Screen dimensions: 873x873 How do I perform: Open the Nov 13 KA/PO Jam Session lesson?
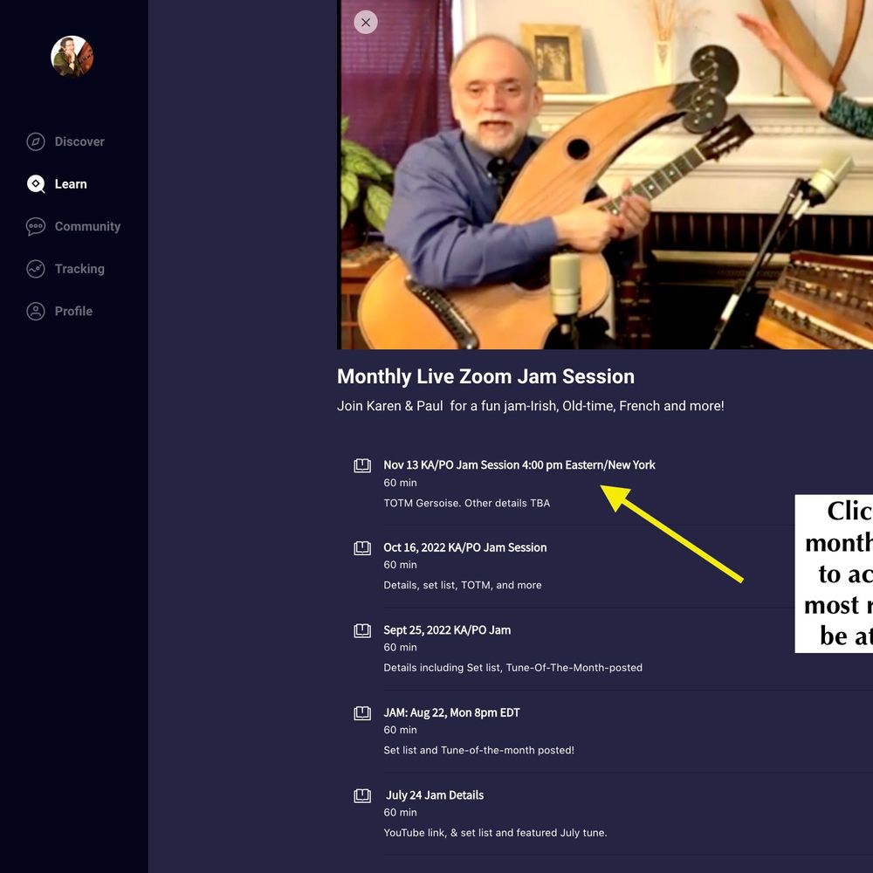coord(519,464)
